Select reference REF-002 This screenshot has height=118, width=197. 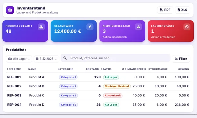[14, 86]
